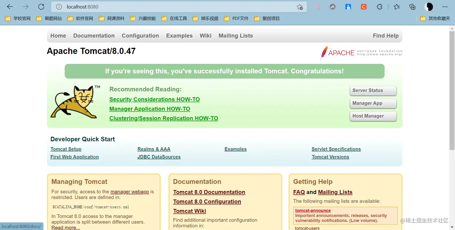Open the 刷题网站 bookmark folder
The width and height of the screenshot is (455, 230).
pos(49,18)
